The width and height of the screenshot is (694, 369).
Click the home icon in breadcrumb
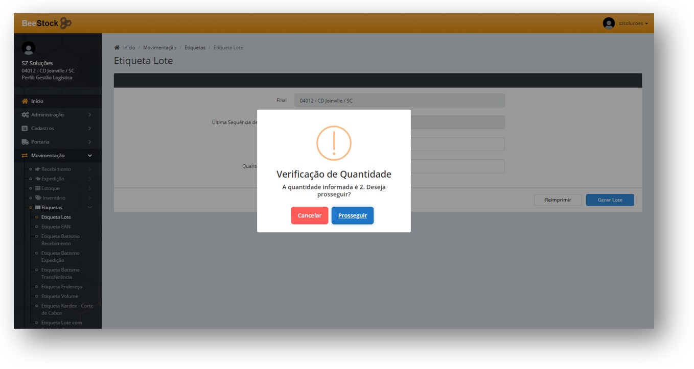[x=117, y=47]
